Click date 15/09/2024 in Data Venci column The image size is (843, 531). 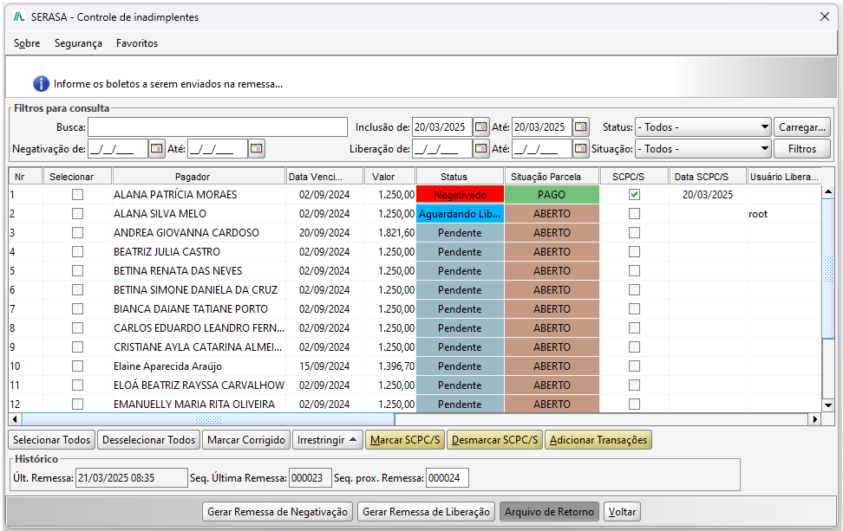pyautogui.click(x=324, y=366)
